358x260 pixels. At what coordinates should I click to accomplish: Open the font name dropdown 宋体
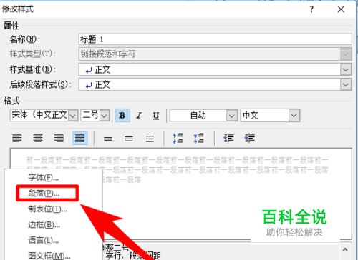click(x=73, y=116)
